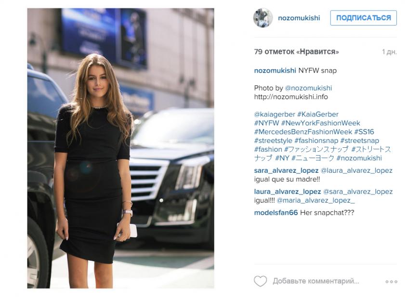
Task: Open nozomukishi username in post header
Action: point(299,18)
